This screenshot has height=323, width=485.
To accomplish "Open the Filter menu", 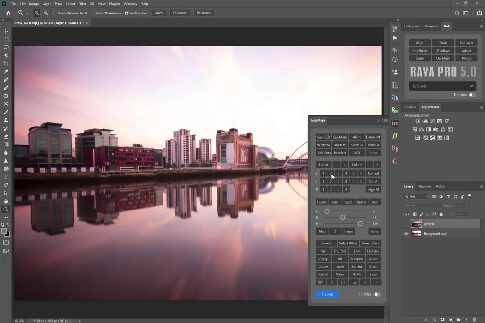I will (x=82, y=4).
